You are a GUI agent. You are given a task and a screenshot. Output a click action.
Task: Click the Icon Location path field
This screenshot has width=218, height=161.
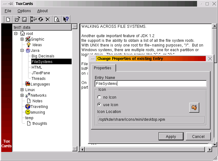pyautogui.click(x=151, y=120)
